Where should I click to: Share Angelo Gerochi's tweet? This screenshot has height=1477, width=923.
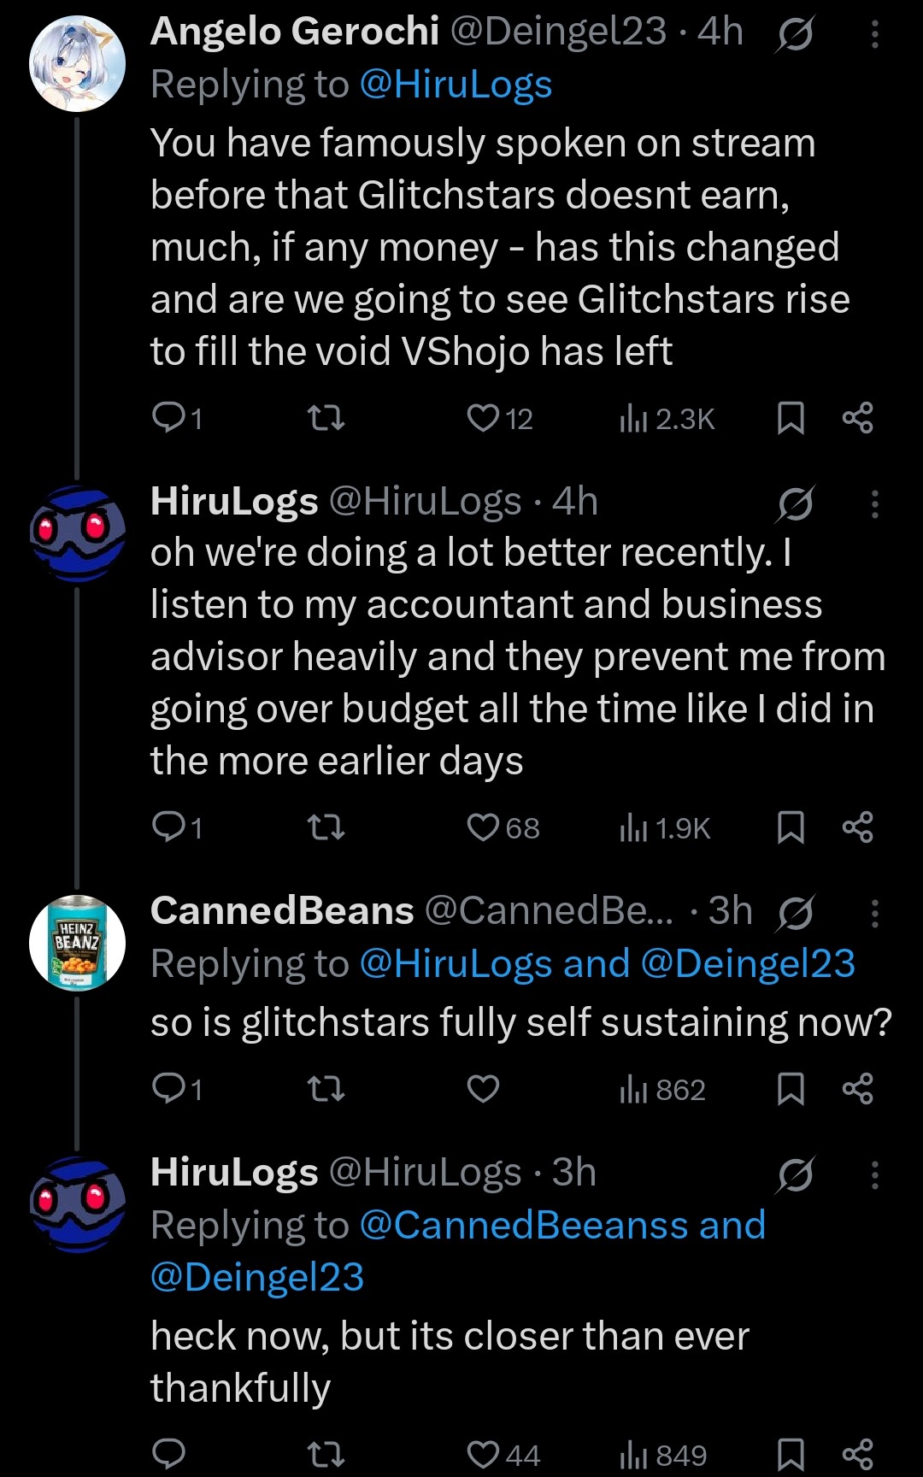pyautogui.click(x=857, y=418)
